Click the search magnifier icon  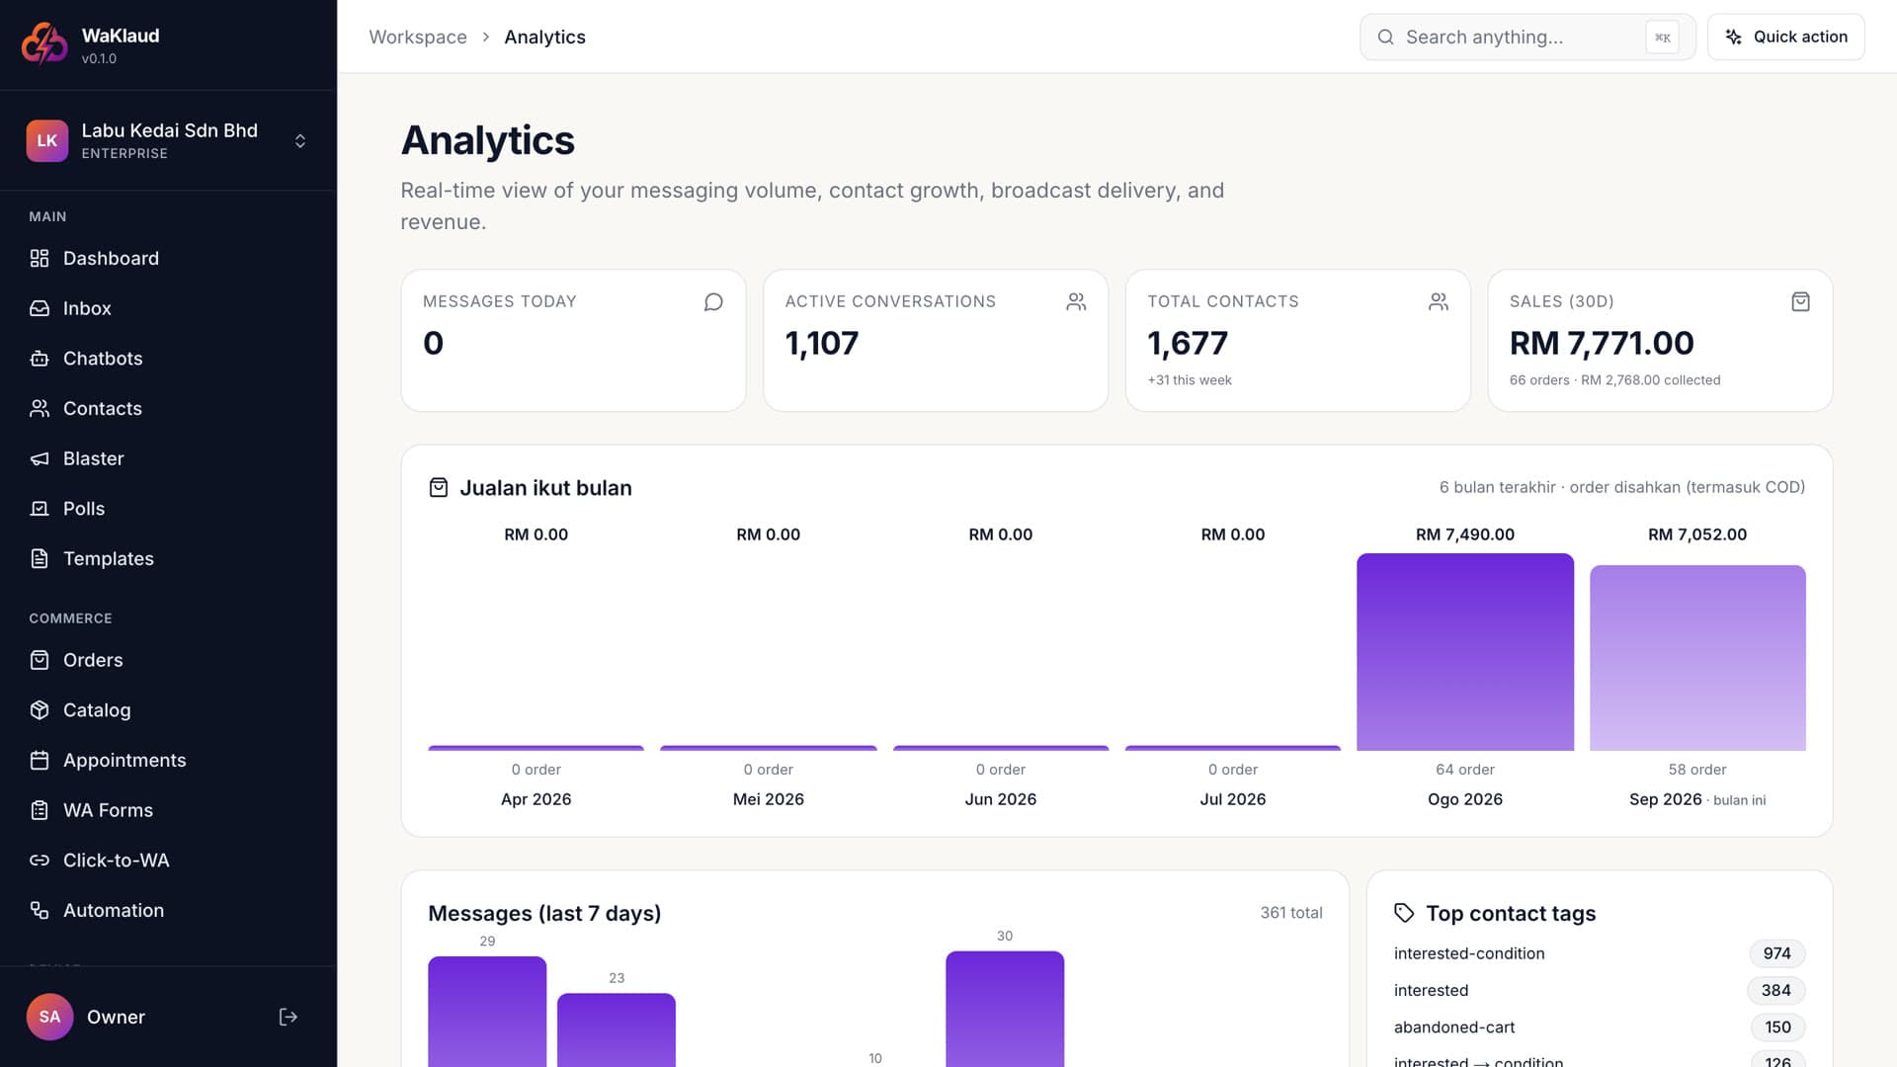[x=1386, y=37]
